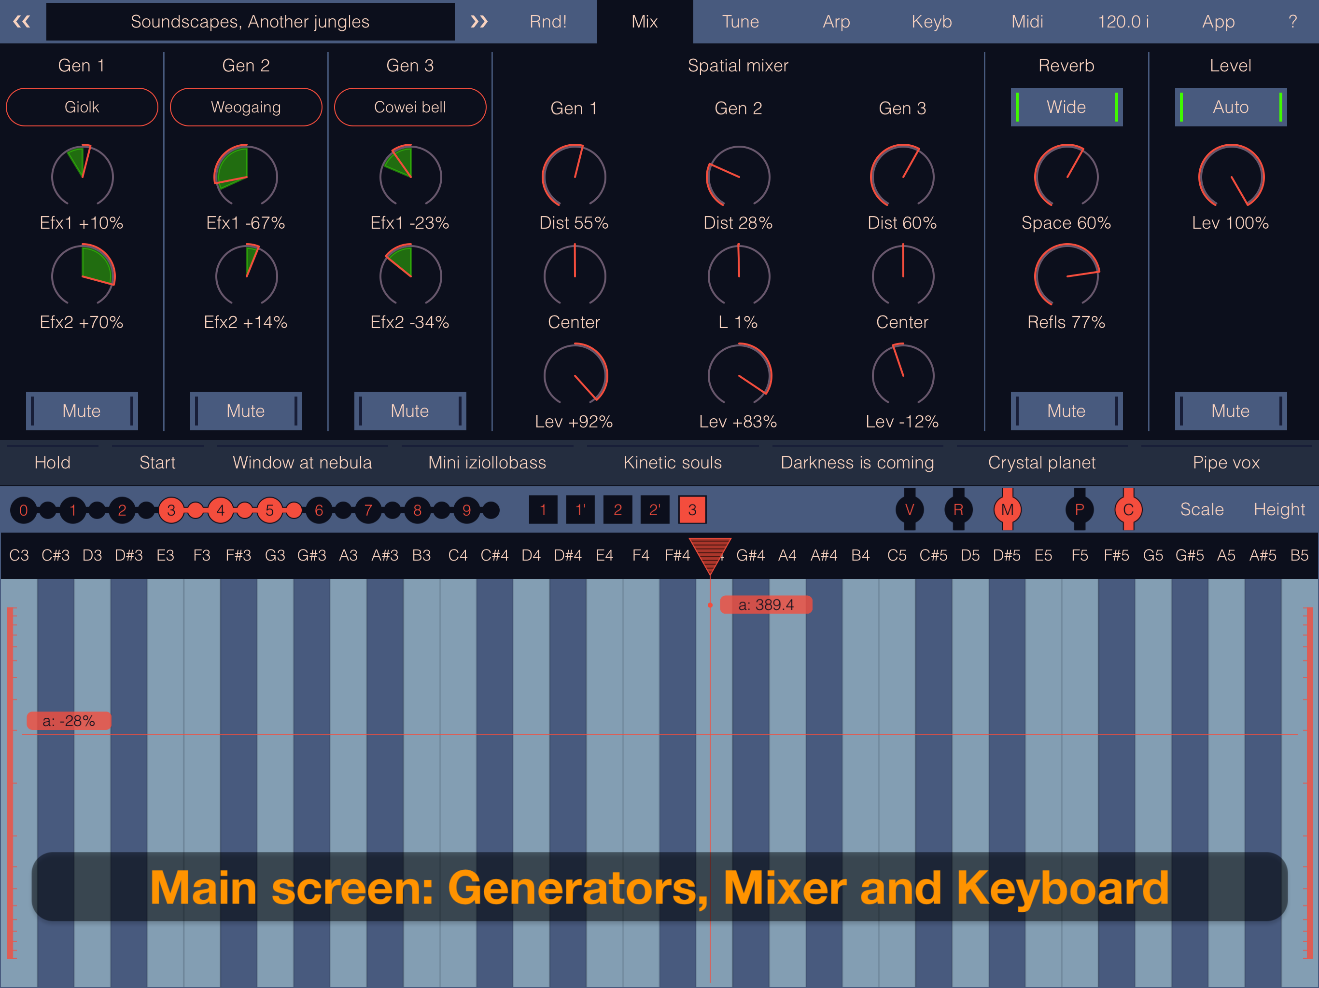Viewport: 1319px width, 988px height.
Task: Toggle Wide mode in the Reverb section
Action: [x=1066, y=107]
